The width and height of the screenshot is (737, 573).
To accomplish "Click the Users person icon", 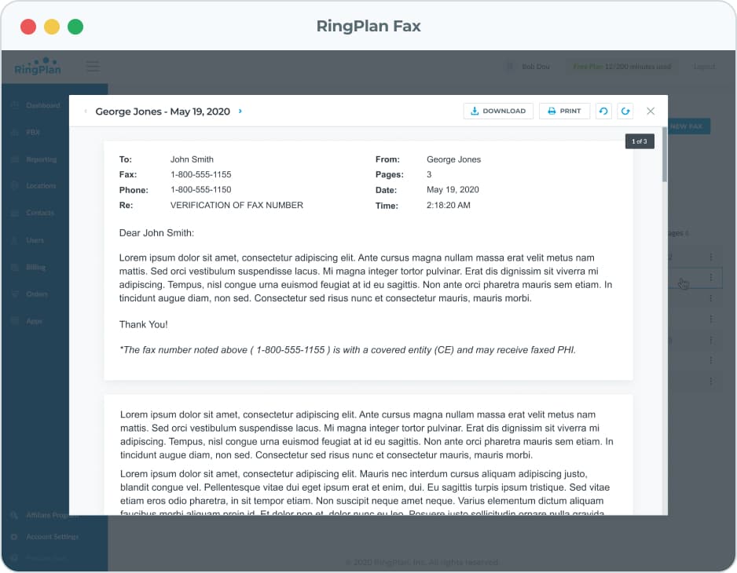I will click(x=15, y=240).
